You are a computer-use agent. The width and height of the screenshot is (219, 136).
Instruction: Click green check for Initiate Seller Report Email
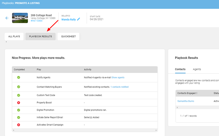(19, 117)
